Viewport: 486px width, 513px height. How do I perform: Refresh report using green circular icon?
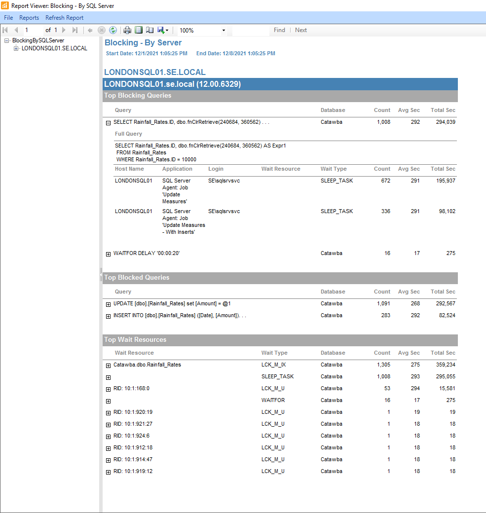click(x=113, y=30)
